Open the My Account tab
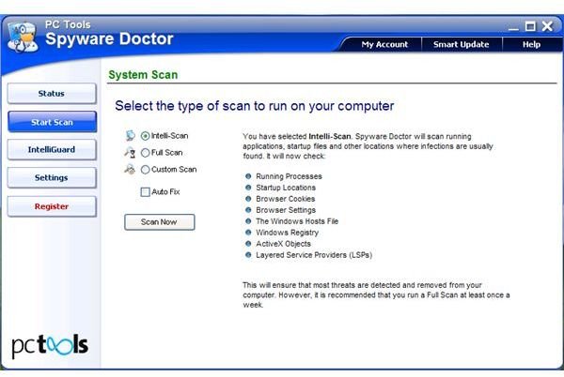Viewport: 564px width, 377px height. [x=384, y=44]
